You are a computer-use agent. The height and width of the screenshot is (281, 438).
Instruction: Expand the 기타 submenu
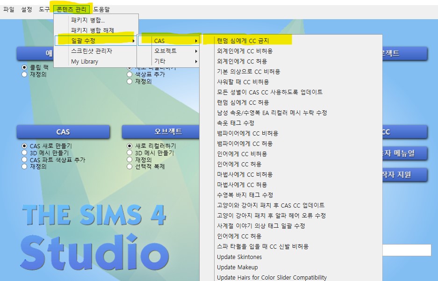pos(169,61)
